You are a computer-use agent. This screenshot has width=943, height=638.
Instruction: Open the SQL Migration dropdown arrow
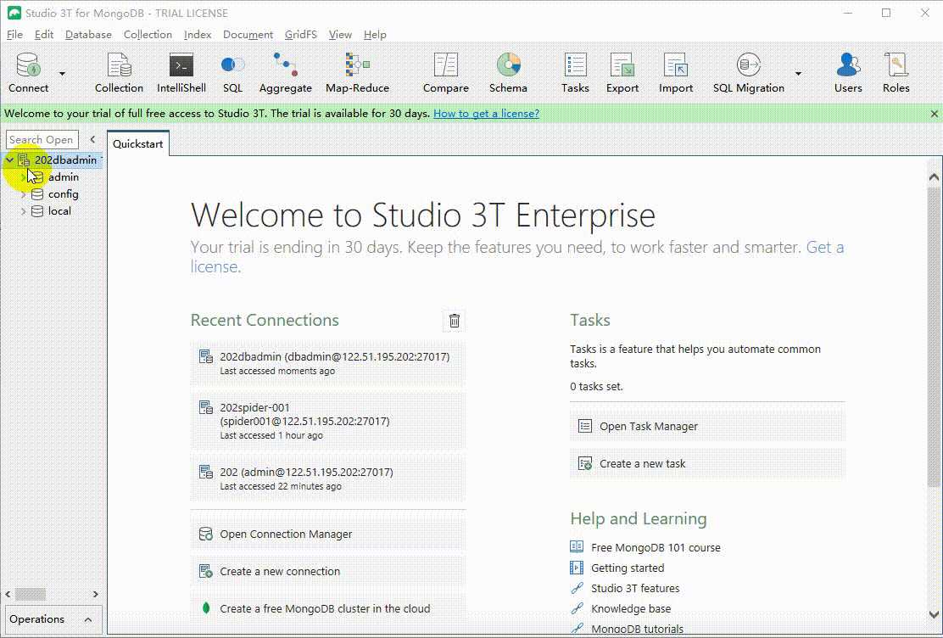pos(798,74)
